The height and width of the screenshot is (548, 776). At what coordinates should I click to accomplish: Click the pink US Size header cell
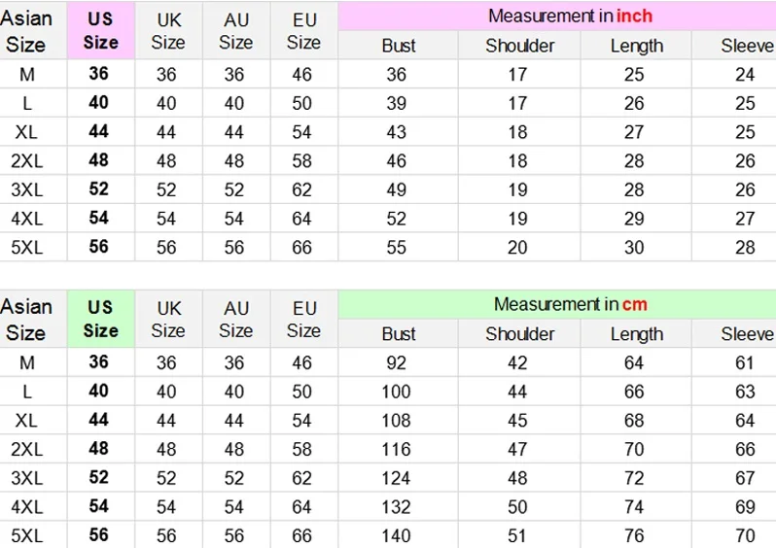coord(101,31)
